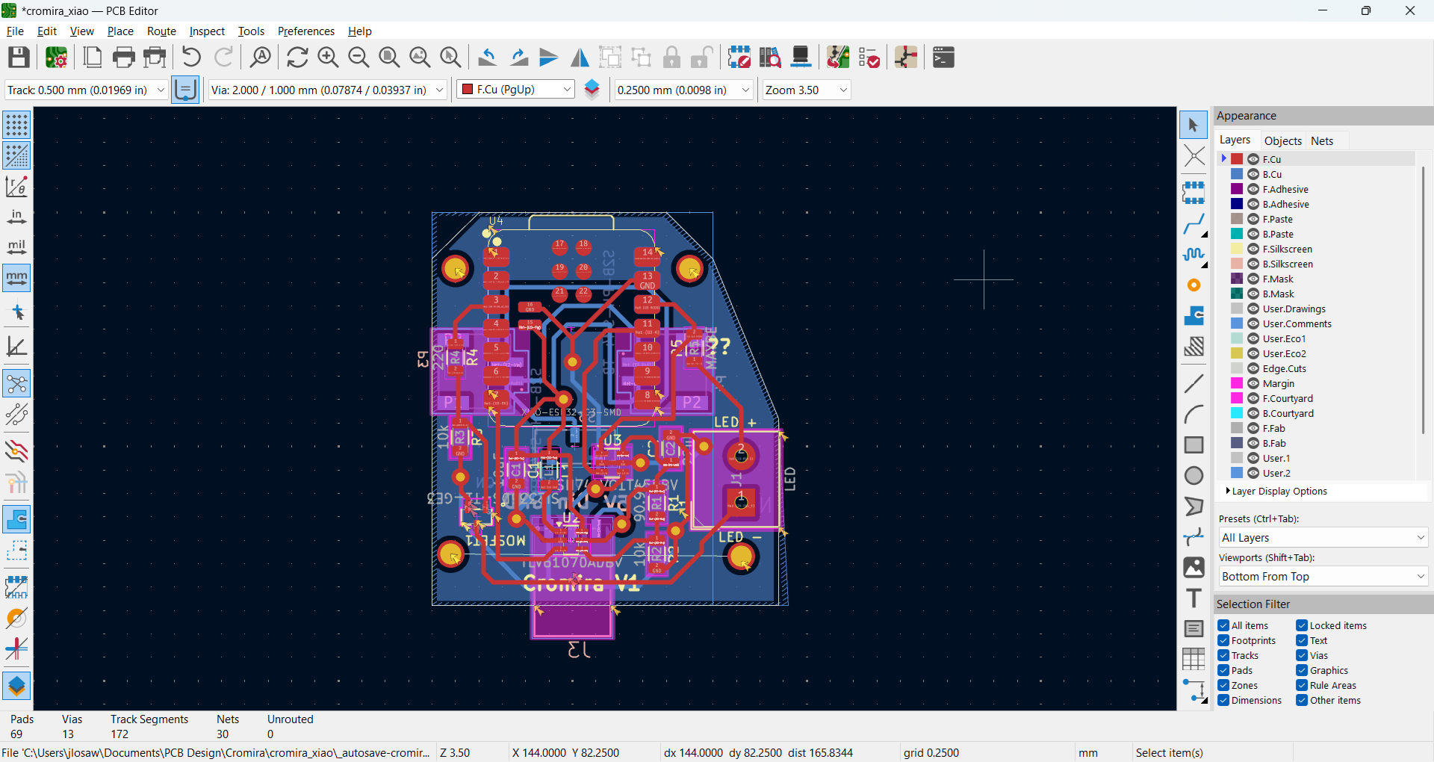
Task: Open the Viewports Bottom From Top dropdown
Action: 1323,577
